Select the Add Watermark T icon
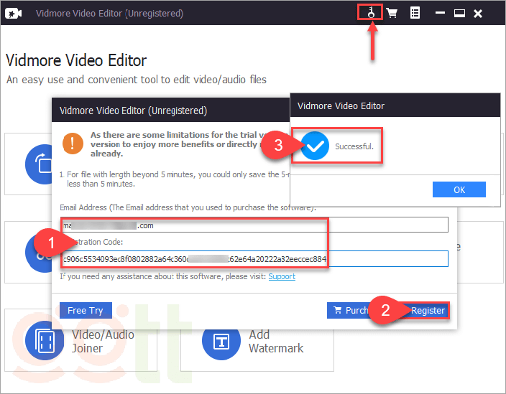This screenshot has height=394, width=506. pos(221,342)
